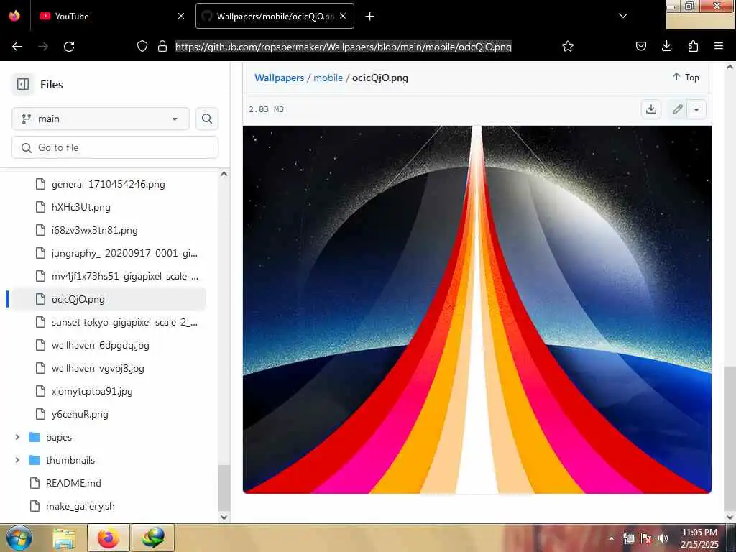Reload the current page

(x=69, y=46)
